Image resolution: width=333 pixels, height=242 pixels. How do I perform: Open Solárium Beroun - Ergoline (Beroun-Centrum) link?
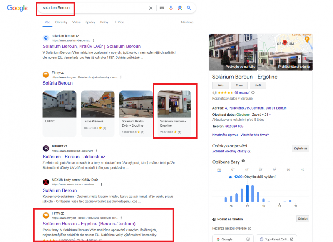pos(89,224)
